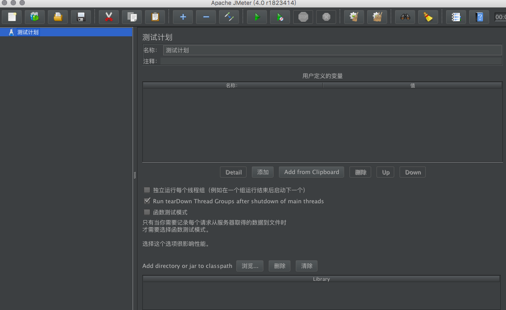This screenshot has height=310, width=506.
Task: Enable 独立运行每个线程组 checkbox
Action: pos(147,190)
